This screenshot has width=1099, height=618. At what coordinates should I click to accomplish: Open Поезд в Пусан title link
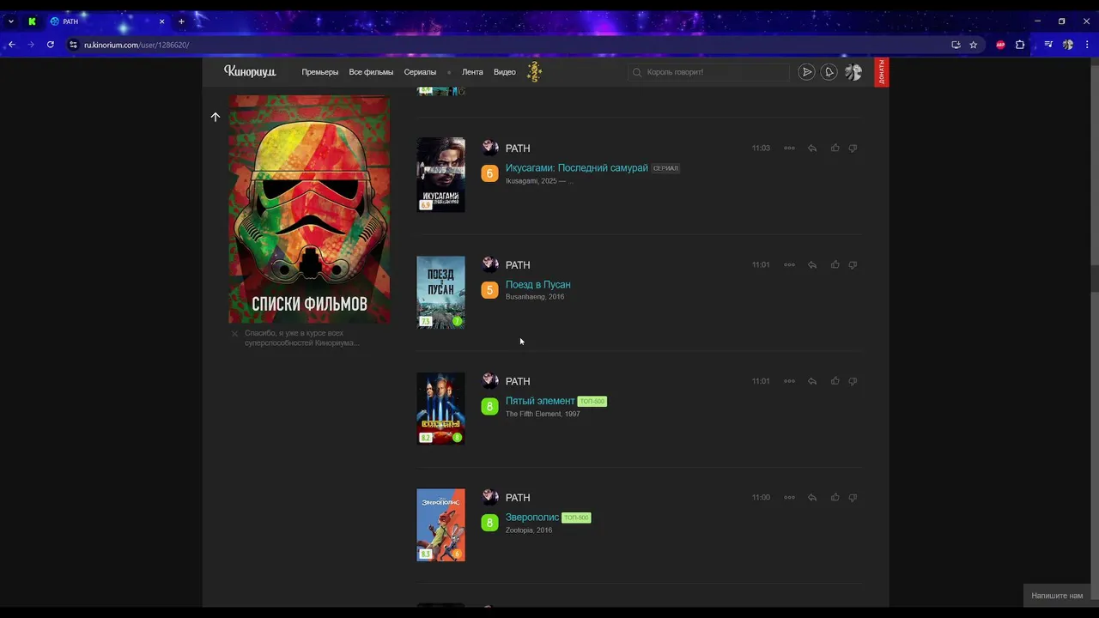[537, 285]
